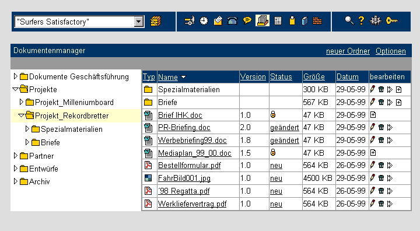420x231 pixels.
Task: Open FahrBild001.jpg file link
Action: click(184, 178)
